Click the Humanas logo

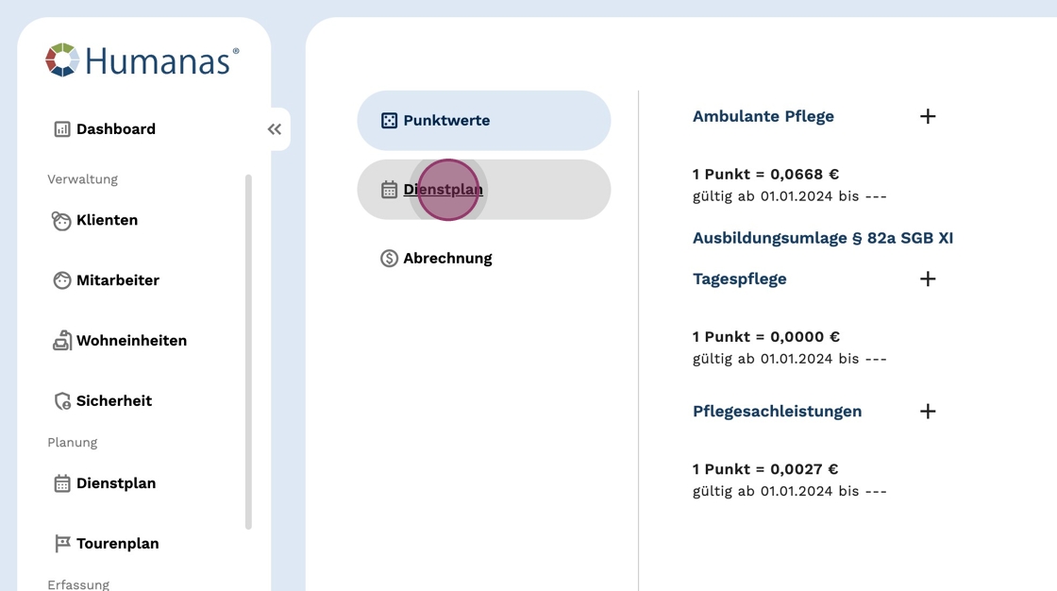[143, 61]
